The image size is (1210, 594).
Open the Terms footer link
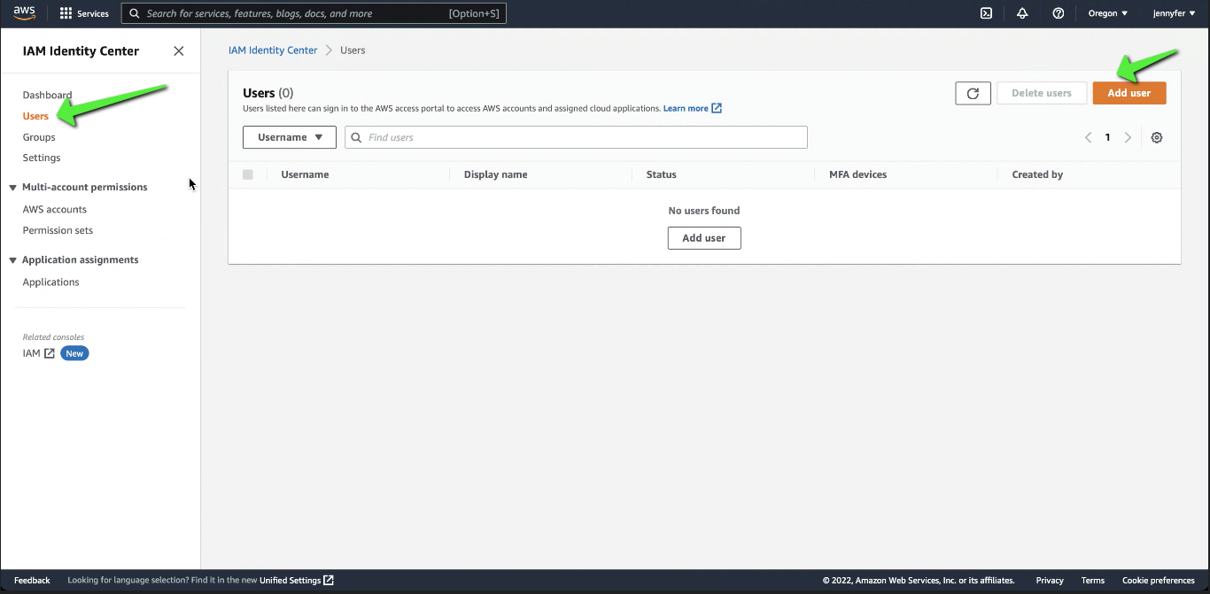tap(1093, 580)
